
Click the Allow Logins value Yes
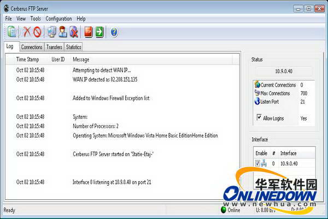pyautogui.click(x=303, y=118)
